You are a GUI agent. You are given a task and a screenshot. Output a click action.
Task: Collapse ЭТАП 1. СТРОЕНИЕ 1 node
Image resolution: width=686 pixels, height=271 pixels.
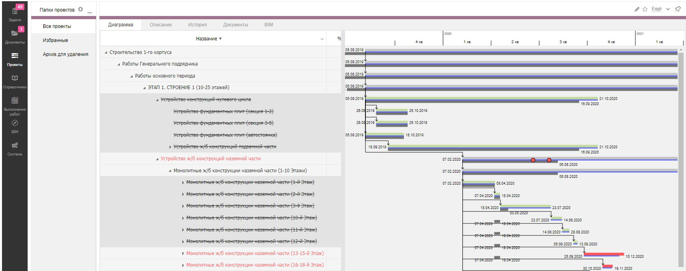pyautogui.click(x=145, y=88)
